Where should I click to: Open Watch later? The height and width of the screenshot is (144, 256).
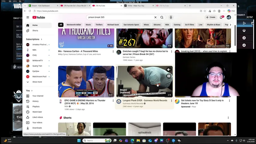pyautogui.click(x=38, y=112)
